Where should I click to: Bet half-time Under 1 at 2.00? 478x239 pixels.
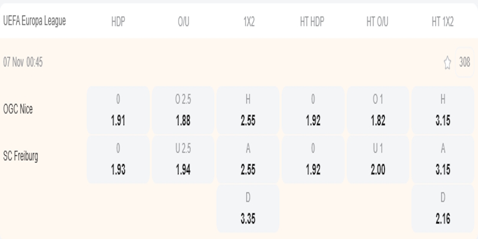coord(378,159)
